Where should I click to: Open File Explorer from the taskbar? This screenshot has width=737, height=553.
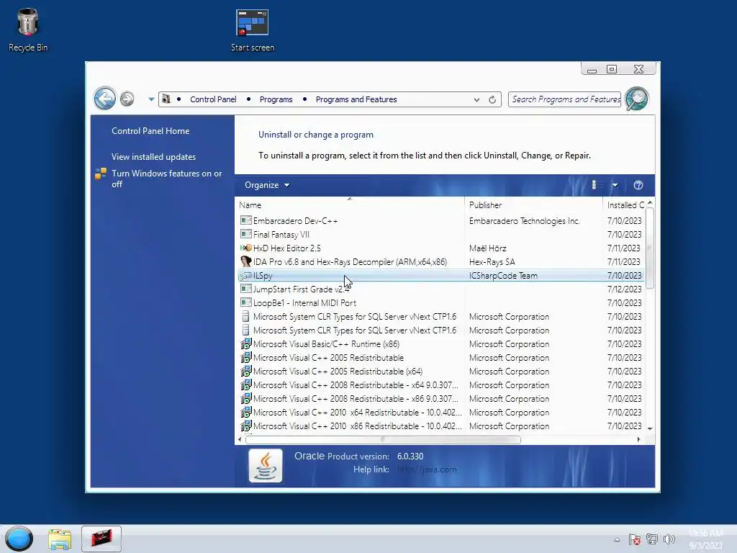pos(60,539)
